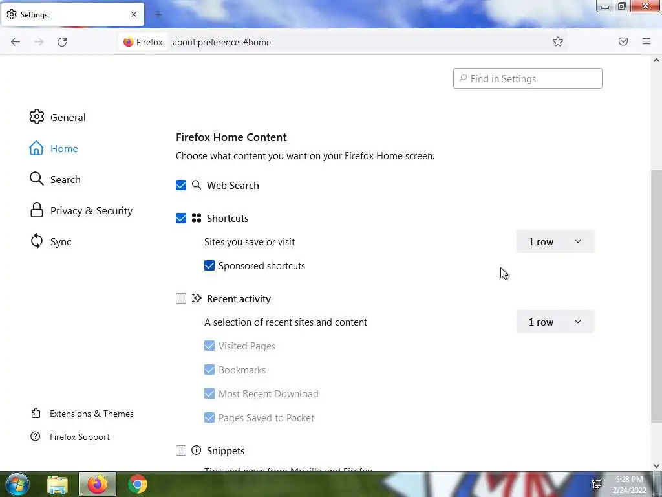Image resolution: width=662 pixels, height=497 pixels.
Task: Open Shortcuts rows dropdown
Action: 555,242
